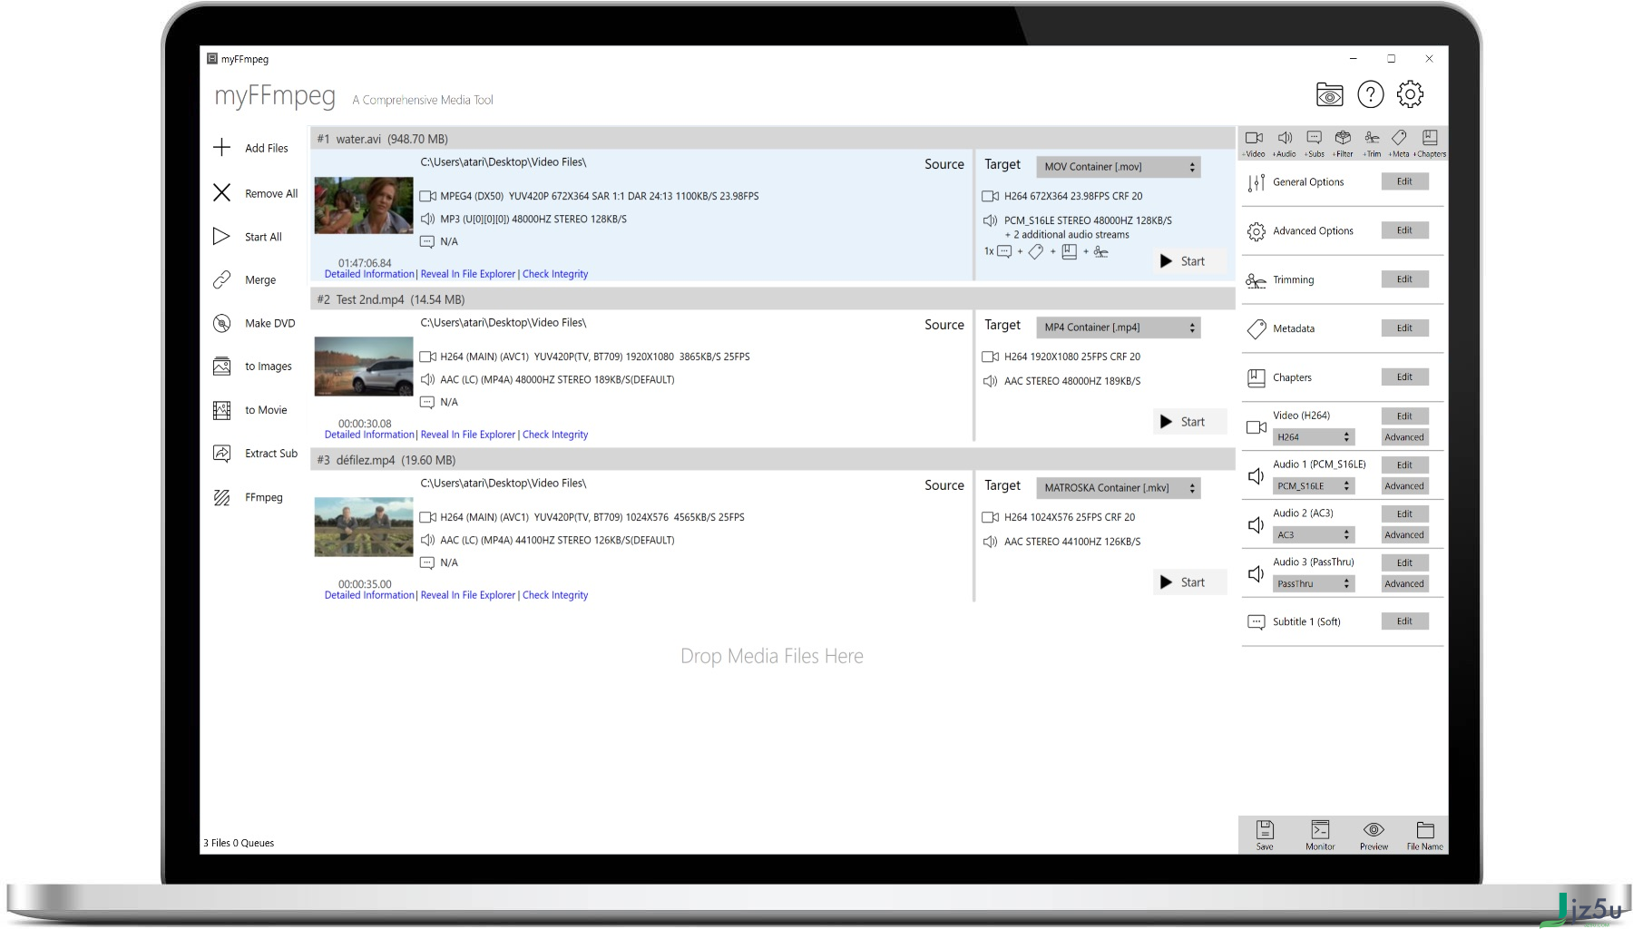Edit Video (H264) stream
The image size is (1633, 929).
pos(1404,416)
